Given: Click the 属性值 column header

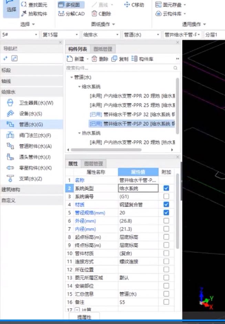Looking at the screenshot, I should pyautogui.click(x=138, y=172).
